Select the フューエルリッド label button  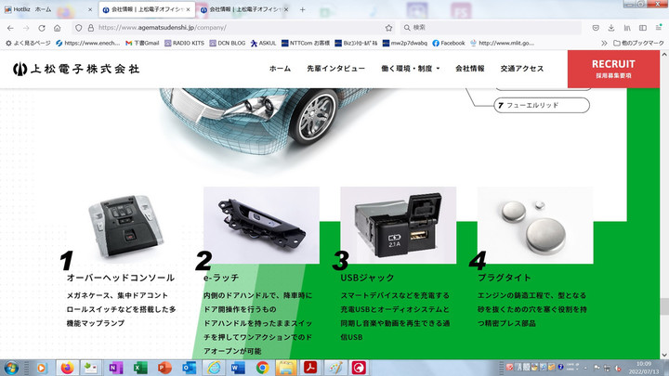click(542, 105)
